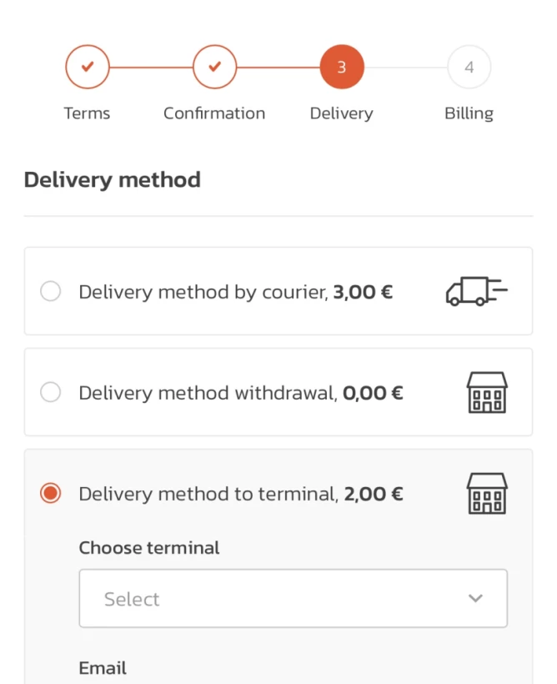The width and height of the screenshot is (557, 684).
Task: Click "Delivery method withdrawal, 0,00 €" text
Action: (x=240, y=393)
